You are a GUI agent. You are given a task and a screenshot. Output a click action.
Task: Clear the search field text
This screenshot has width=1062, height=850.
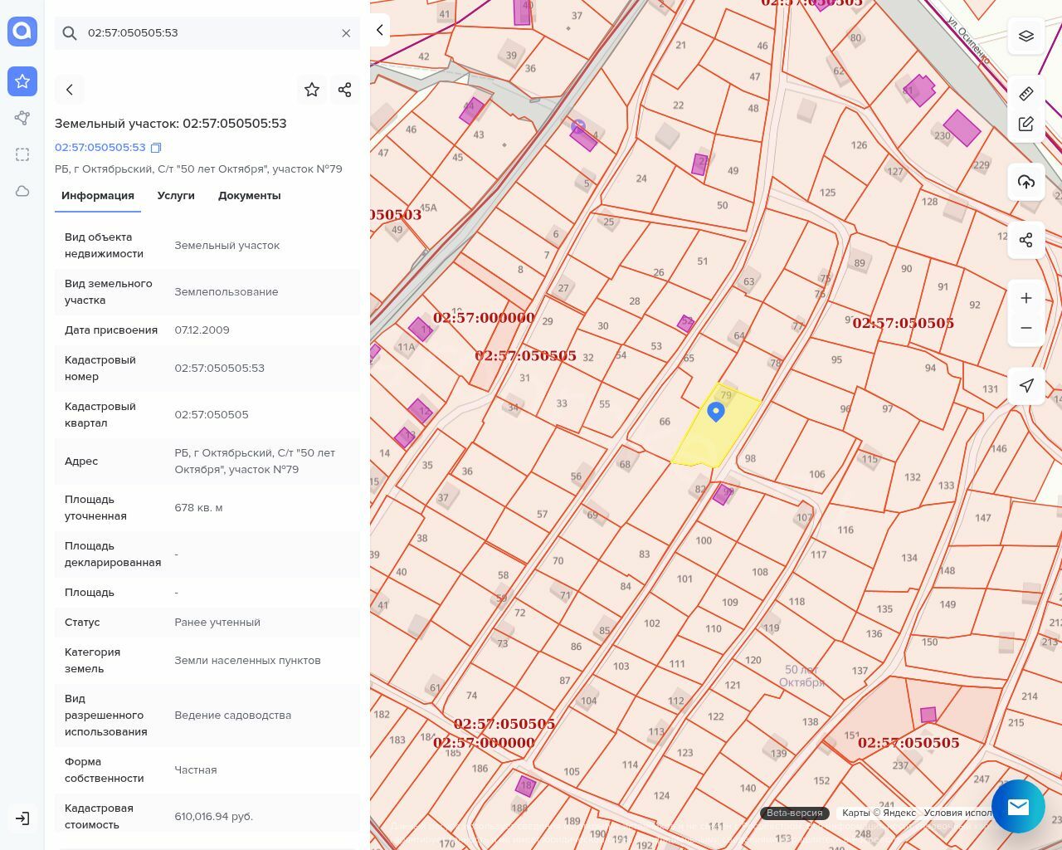click(346, 33)
